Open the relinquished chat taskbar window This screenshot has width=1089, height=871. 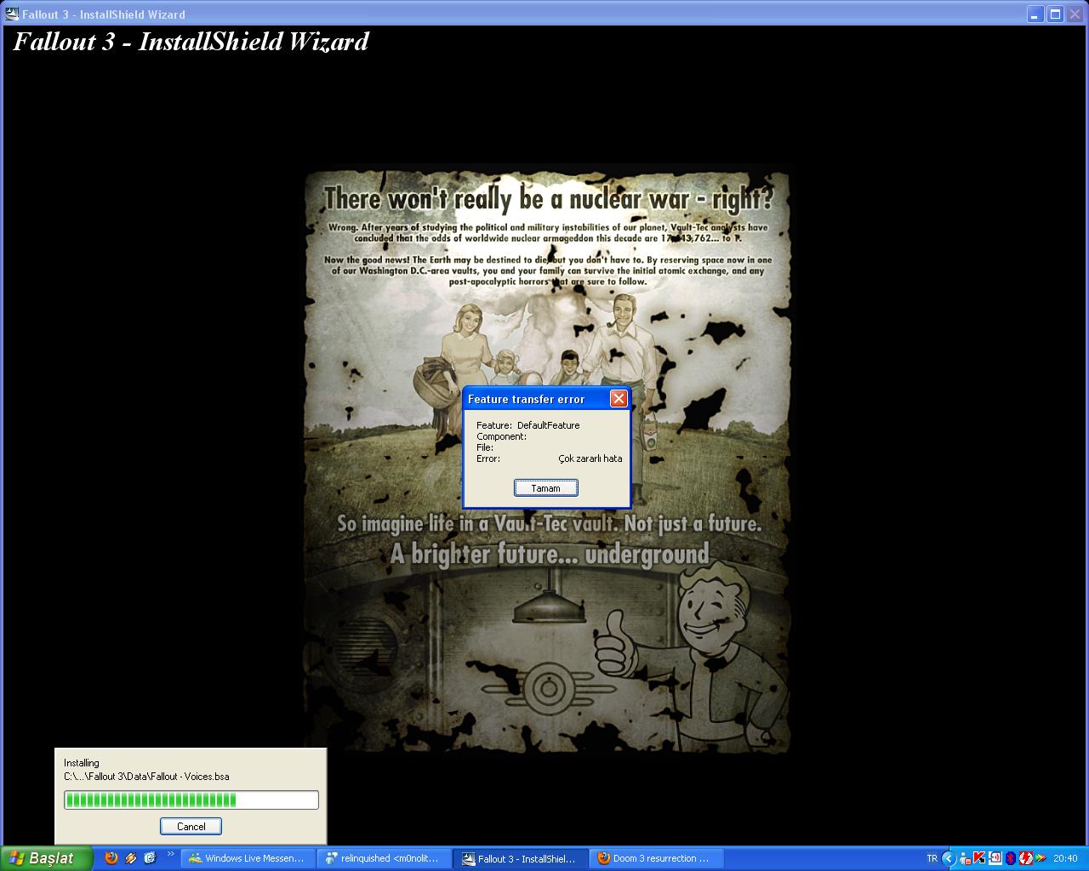pyautogui.click(x=383, y=858)
